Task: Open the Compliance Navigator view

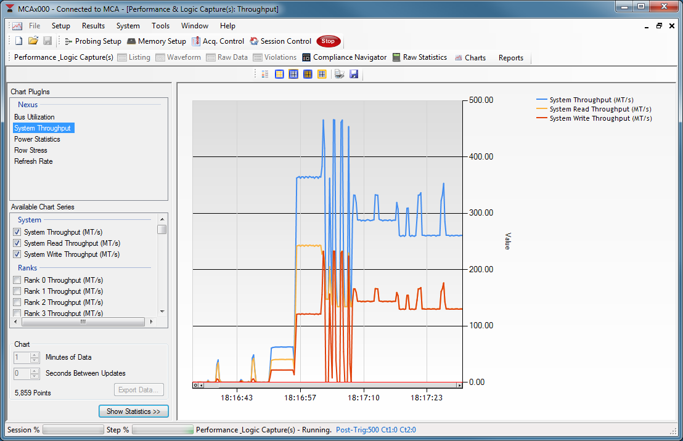Action: pos(345,57)
